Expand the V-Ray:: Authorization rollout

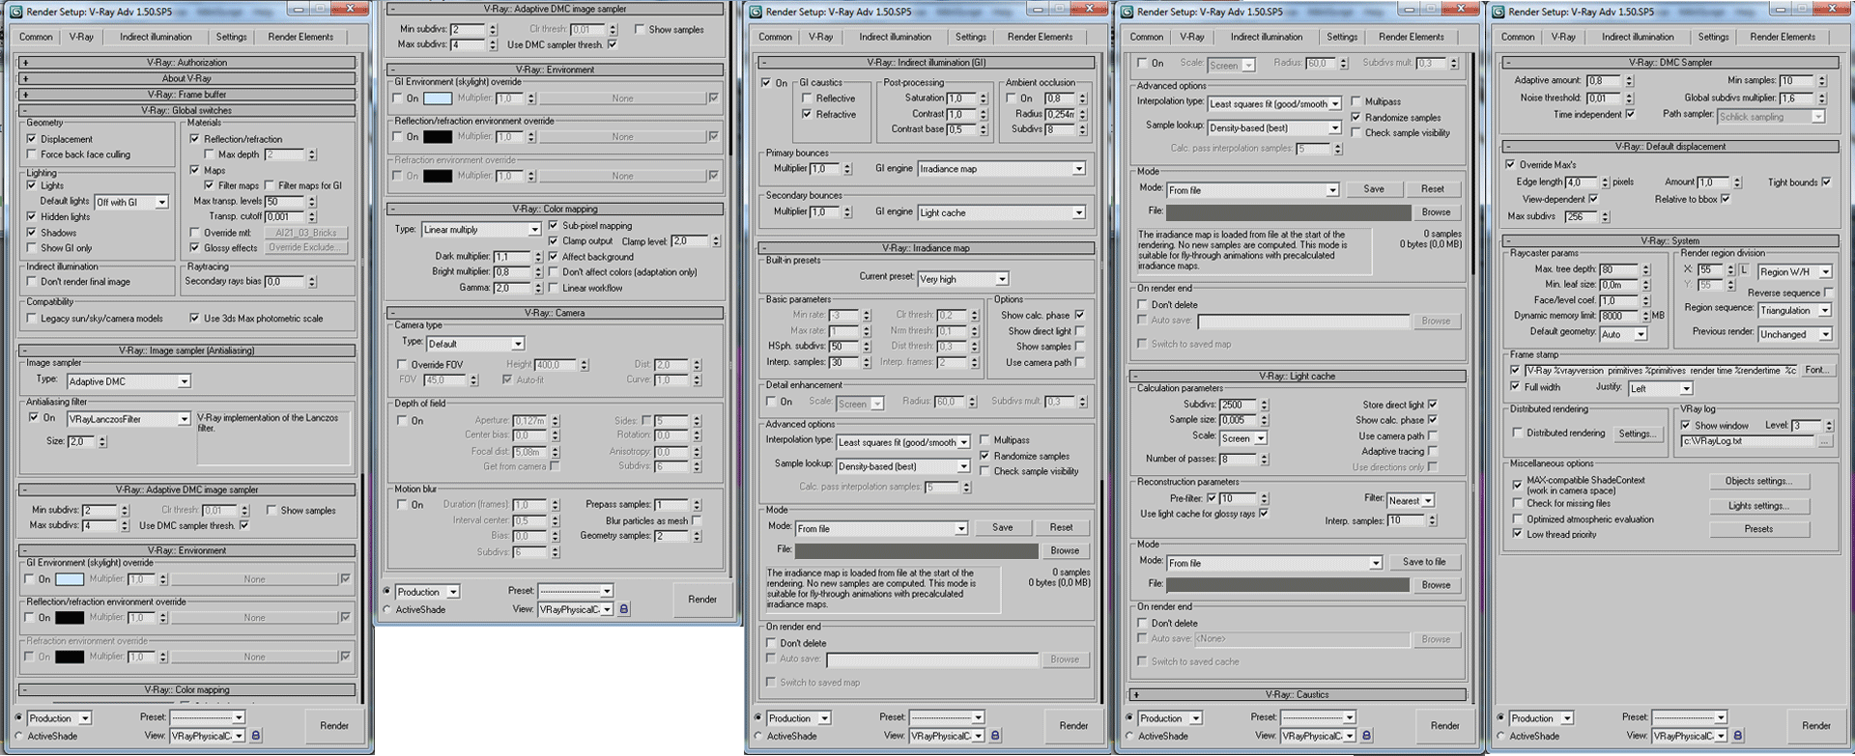click(x=187, y=62)
